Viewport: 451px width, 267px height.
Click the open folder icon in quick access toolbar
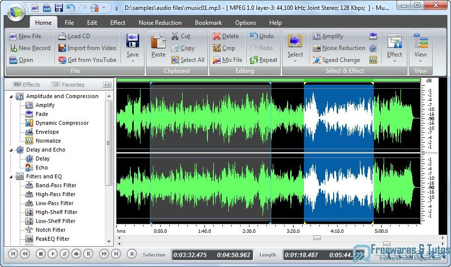pos(47,8)
